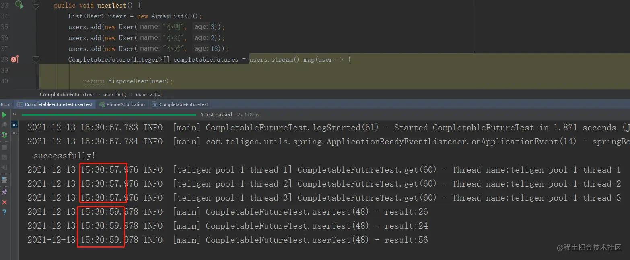Click line number 34 in the gutter
The height and width of the screenshot is (260, 630).
[x=4, y=16]
